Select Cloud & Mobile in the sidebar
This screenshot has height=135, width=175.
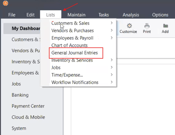(x=28, y=117)
